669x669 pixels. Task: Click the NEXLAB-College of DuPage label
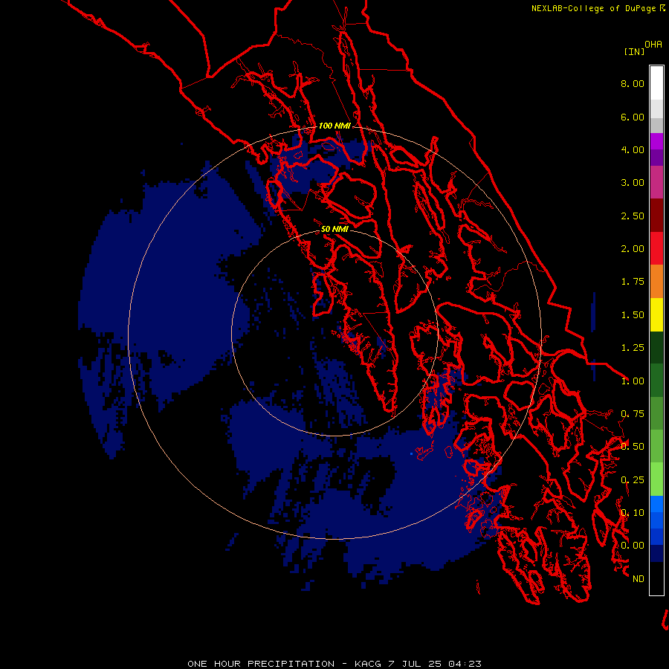click(x=594, y=8)
